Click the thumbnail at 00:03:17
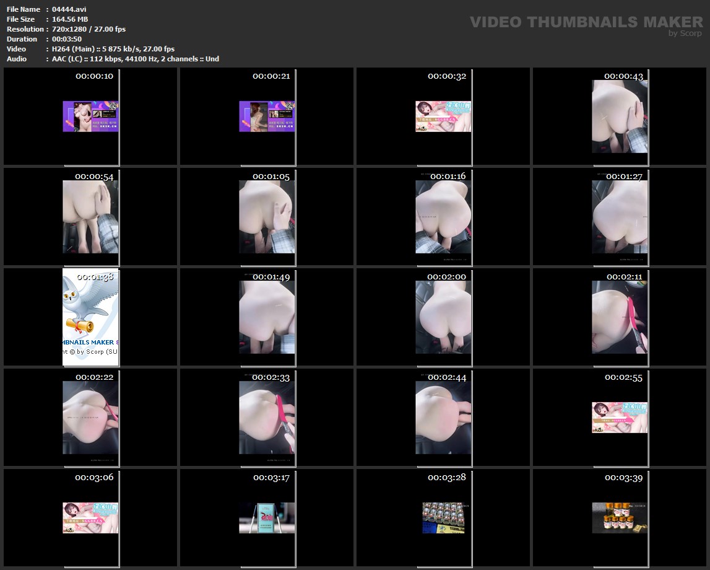 (x=267, y=518)
